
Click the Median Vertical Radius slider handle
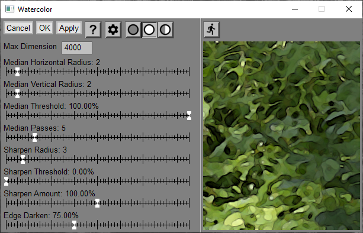pos(17,93)
